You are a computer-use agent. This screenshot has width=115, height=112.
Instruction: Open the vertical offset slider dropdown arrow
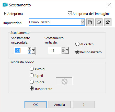coord(67,50)
